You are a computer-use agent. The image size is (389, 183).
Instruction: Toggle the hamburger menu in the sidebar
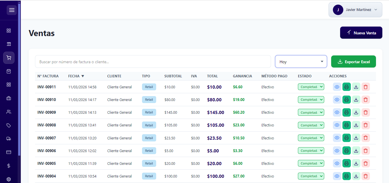[x=12, y=10]
